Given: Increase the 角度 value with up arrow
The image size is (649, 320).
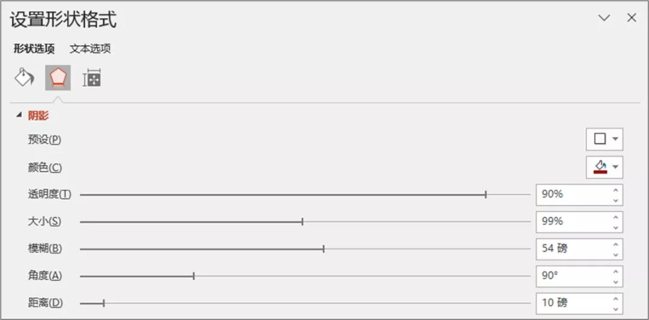Looking at the screenshot, I should click(x=615, y=271).
